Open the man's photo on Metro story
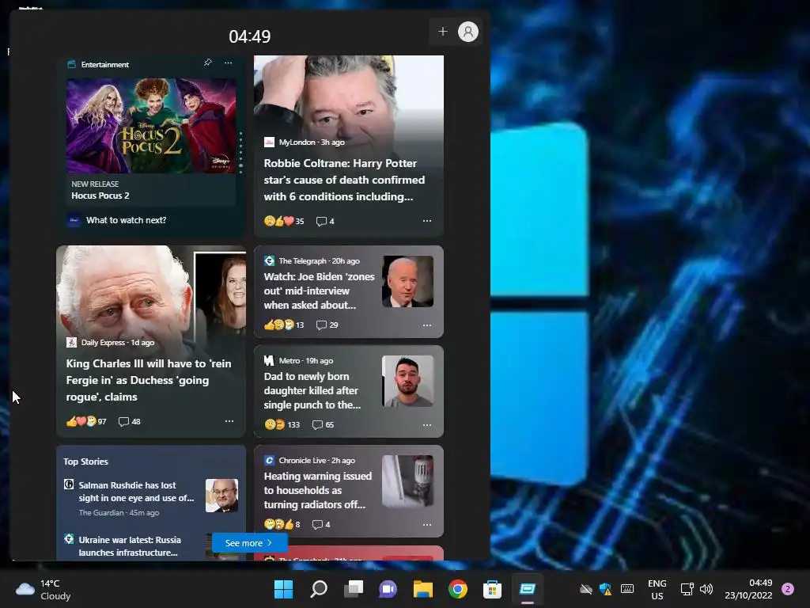The width and height of the screenshot is (810, 608). [407, 381]
